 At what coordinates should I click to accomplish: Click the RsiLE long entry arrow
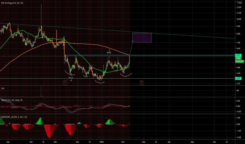(x=71, y=74)
